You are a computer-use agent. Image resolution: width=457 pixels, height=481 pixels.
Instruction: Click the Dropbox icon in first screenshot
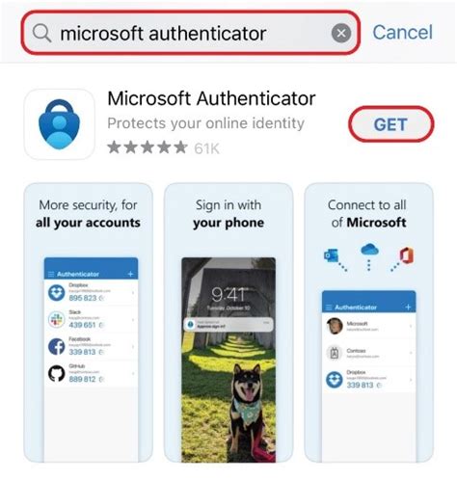(x=57, y=293)
